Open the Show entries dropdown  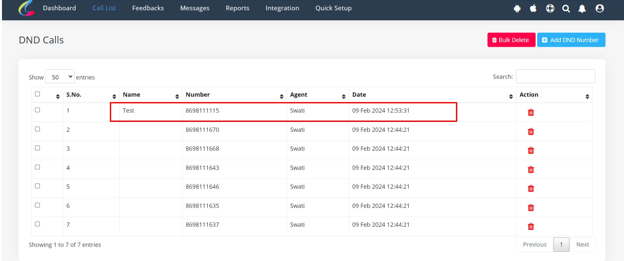pos(60,77)
